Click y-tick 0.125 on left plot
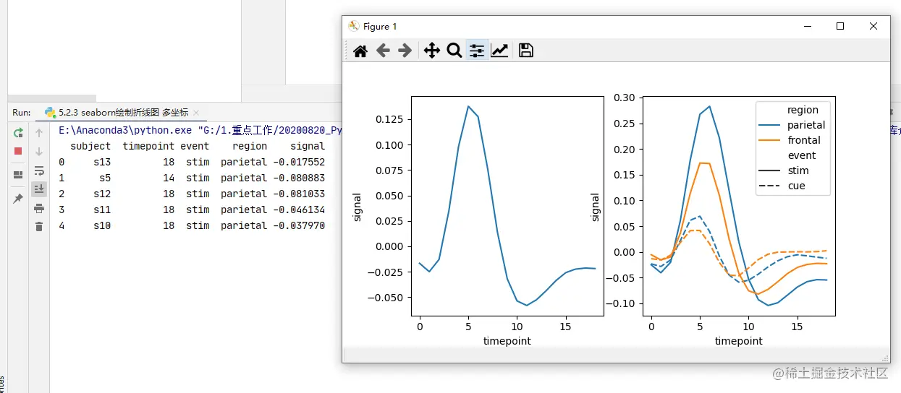 click(x=390, y=119)
